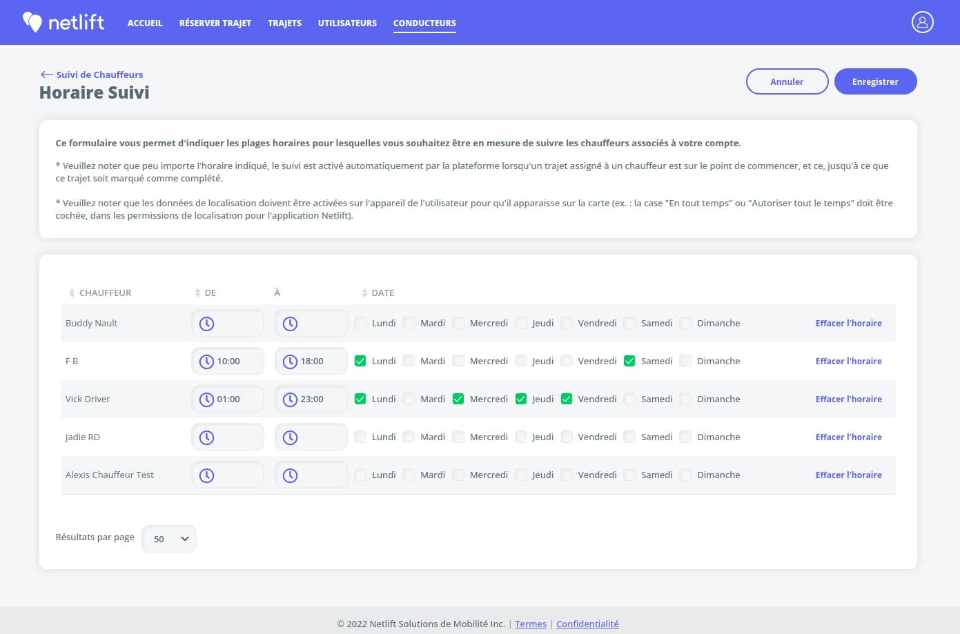Click the DE clock icon for Buddy Nault
The image size is (960, 634).
[x=206, y=324]
